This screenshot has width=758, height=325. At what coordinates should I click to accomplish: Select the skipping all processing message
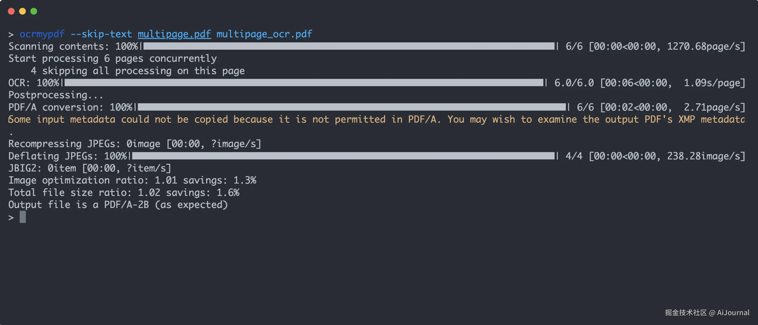[137, 70]
